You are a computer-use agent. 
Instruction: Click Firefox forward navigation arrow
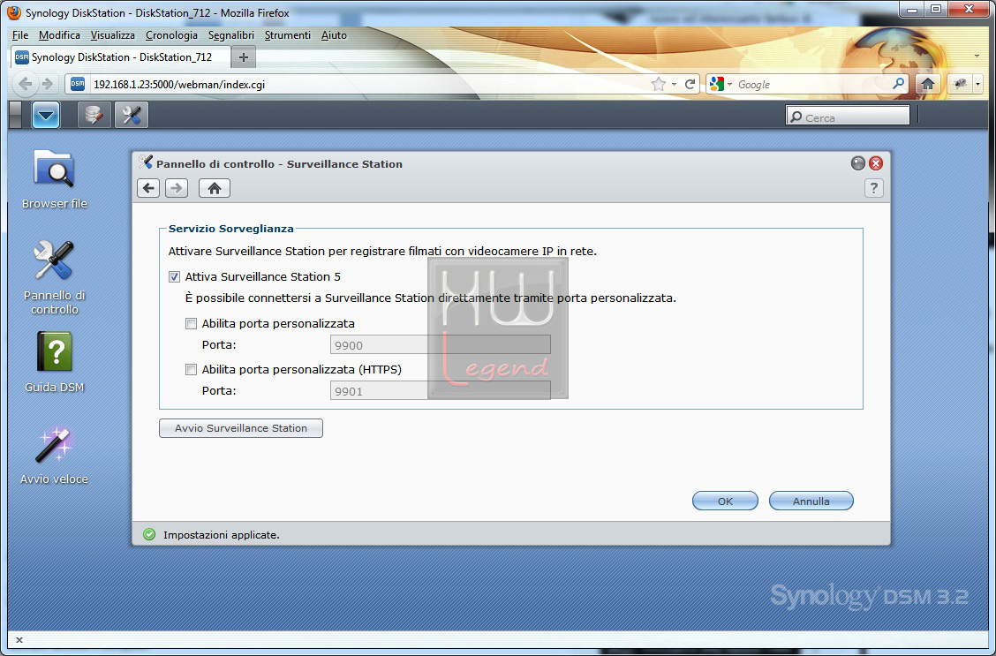coord(47,84)
